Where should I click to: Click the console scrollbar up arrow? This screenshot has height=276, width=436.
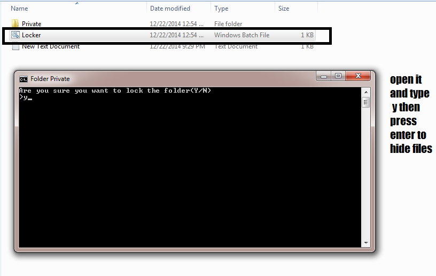click(x=366, y=92)
